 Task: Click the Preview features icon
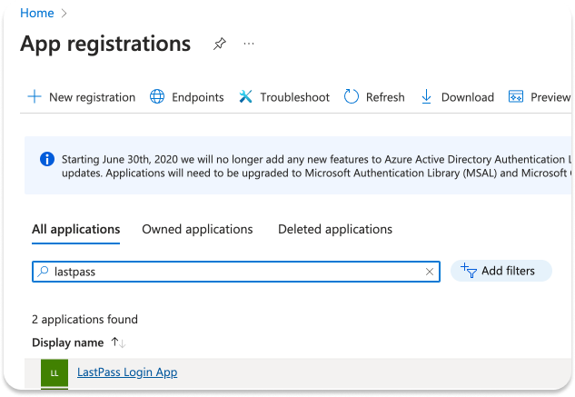[x=516, y=97]
